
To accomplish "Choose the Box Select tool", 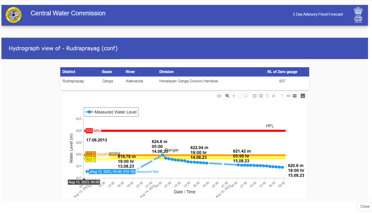I will click(x=240, y=96).
